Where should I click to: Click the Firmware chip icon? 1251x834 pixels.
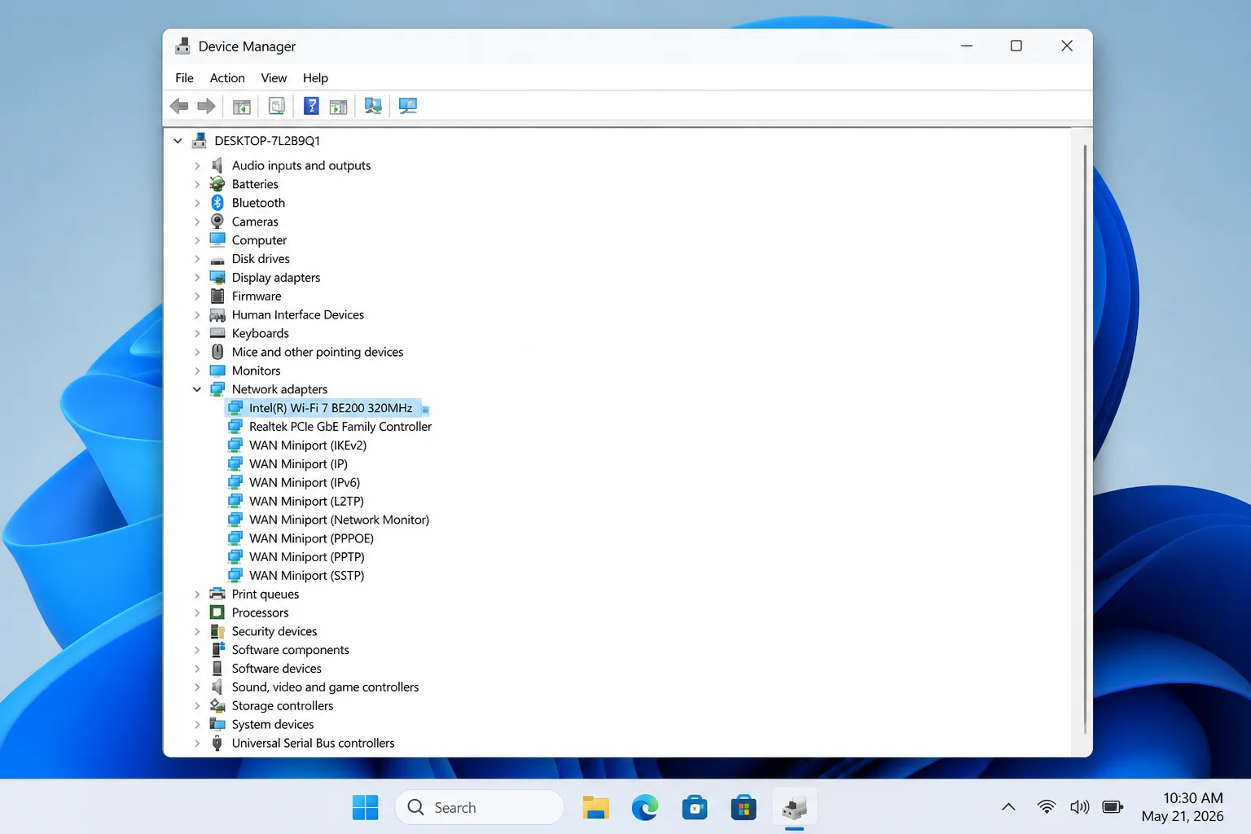(217, 296)
